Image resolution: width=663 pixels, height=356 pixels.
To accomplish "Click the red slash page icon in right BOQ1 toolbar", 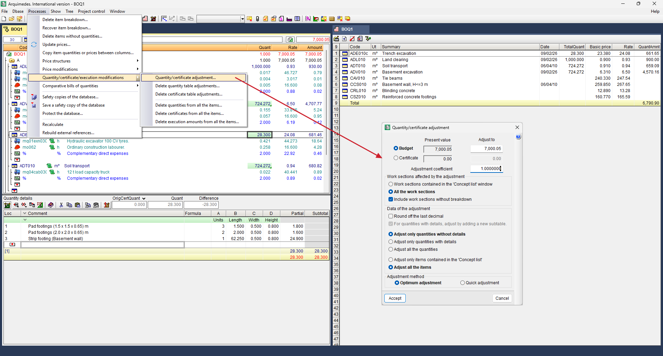I will [x=352, y=39].
